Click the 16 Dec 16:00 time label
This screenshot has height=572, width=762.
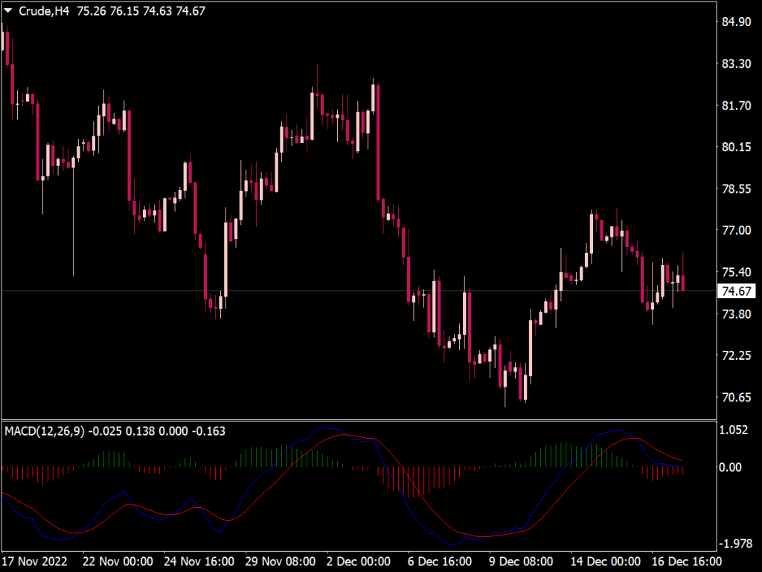coord(685,560)
